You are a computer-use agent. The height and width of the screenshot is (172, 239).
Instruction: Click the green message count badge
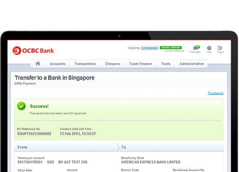[198, 46]
